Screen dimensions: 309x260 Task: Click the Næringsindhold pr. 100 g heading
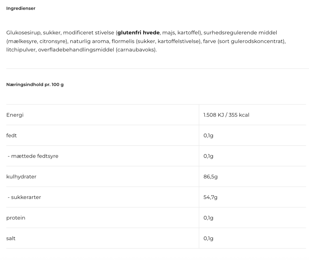click(x=35, y=85)
